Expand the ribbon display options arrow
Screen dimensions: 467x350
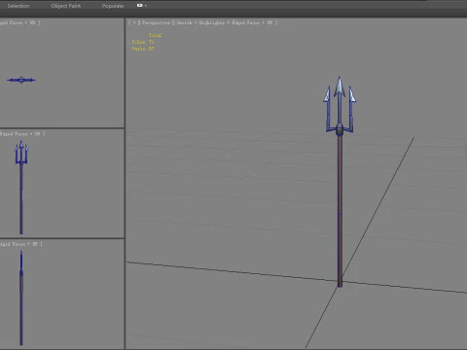(x=146, y=6)
